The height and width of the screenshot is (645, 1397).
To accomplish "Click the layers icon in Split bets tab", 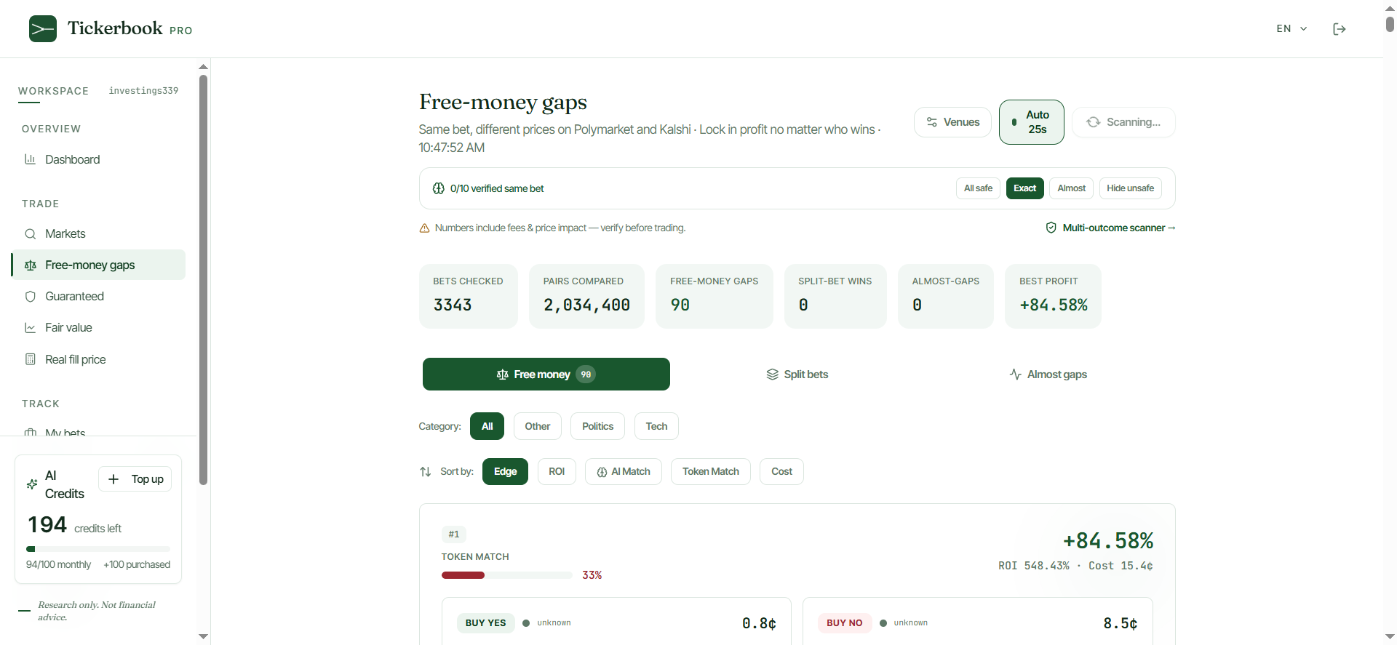I will (773, 374).
